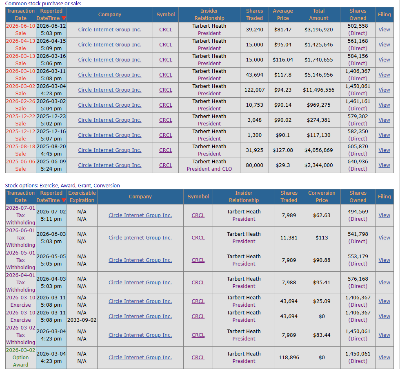The width and height of the screenshot is (400, 369).
Task: Select the $127.08 average price cell
Action: (283, 150)
